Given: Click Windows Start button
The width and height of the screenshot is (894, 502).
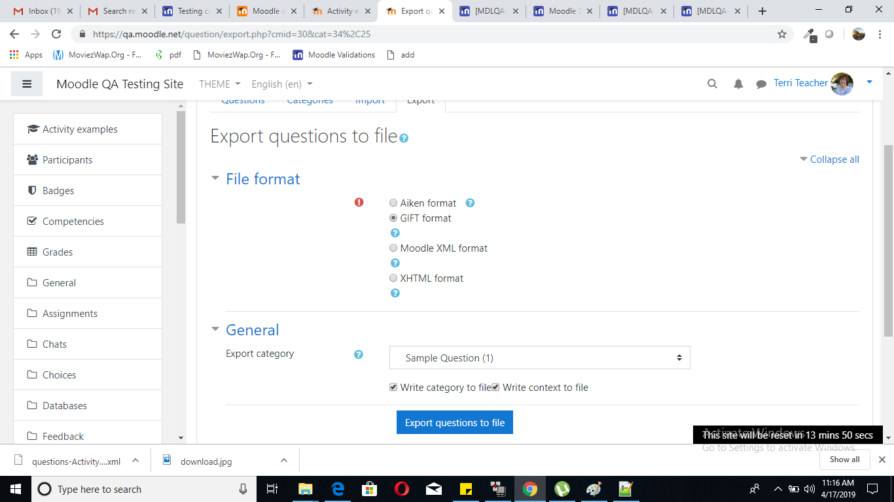Looking at the screenshot, I should (x=15, y=489).
